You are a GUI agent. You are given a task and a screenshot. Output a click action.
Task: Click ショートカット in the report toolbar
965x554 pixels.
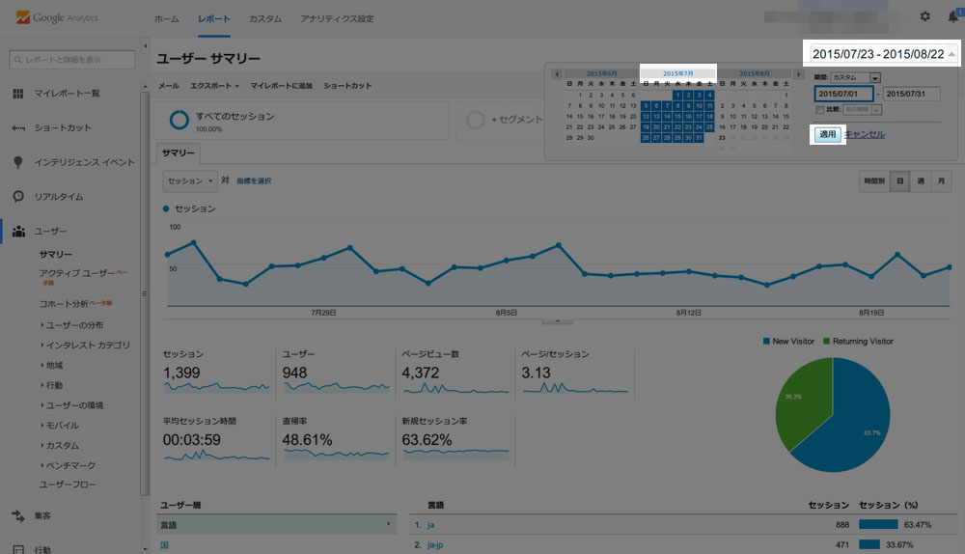click(x=347, y=86)
